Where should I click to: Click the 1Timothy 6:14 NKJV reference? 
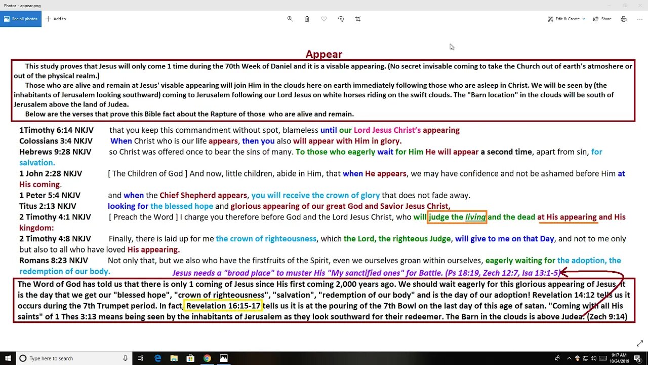(x=57, y=130)
